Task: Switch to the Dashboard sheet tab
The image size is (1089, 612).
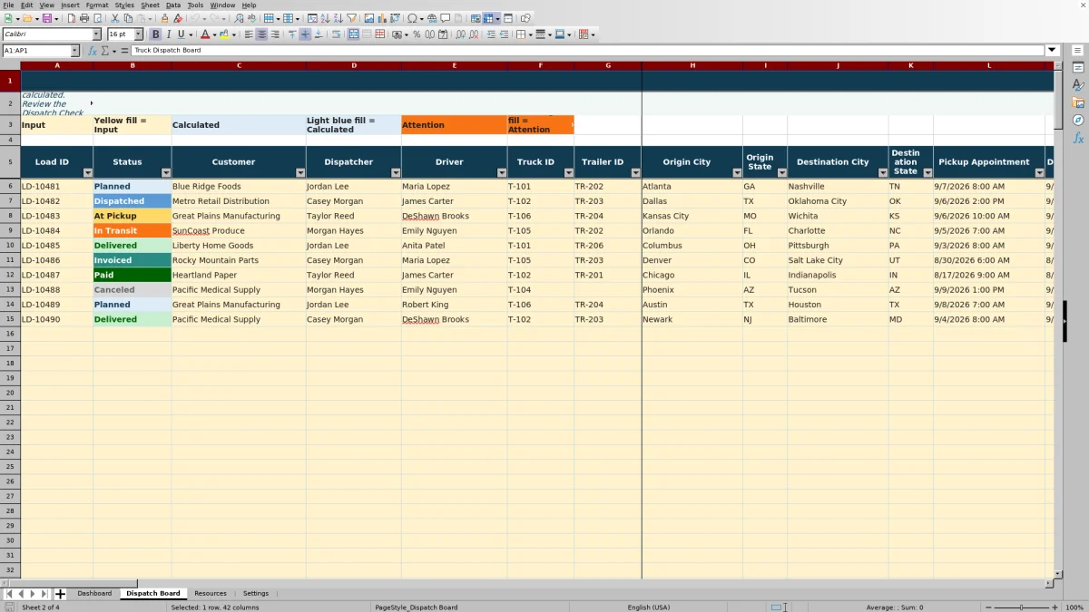Action: click(94, 594)
